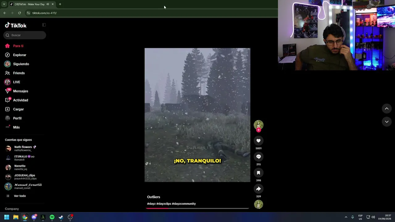Click the Company footer heading
Screen dimensions: 395x222
(x=12, y=209)
